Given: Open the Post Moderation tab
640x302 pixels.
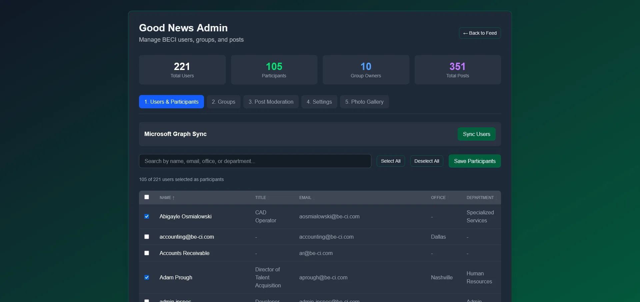Looking at the screenshot, I should pos(271,102).
